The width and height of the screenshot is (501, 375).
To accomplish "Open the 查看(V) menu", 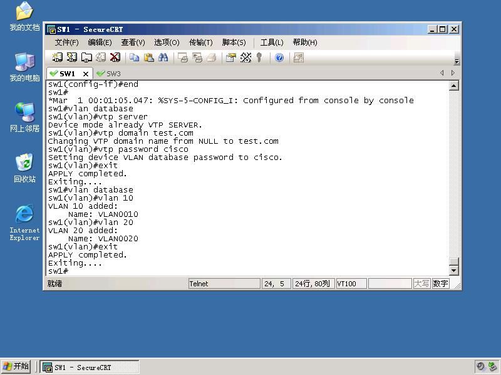I will tap(133, 42).
